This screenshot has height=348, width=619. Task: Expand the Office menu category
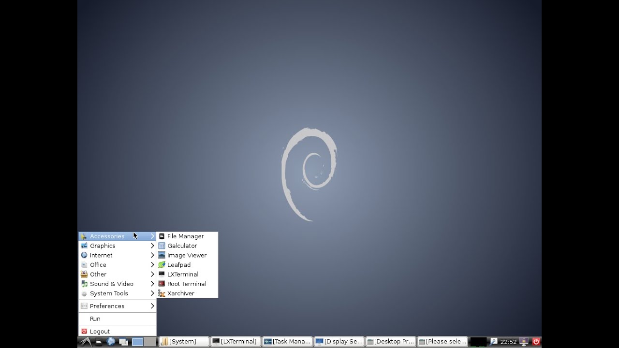[x=118, y=265]
